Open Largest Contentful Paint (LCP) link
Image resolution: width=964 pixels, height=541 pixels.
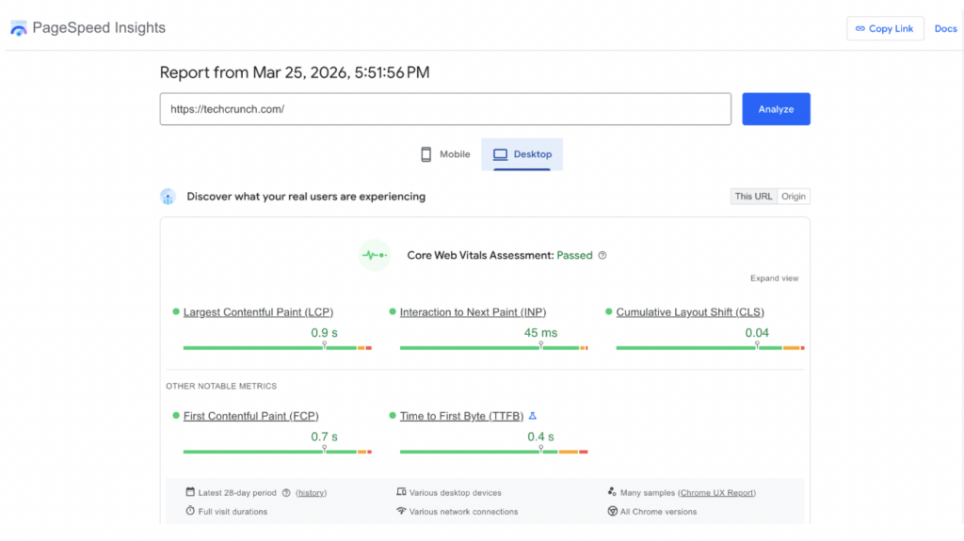coord(258,312)
